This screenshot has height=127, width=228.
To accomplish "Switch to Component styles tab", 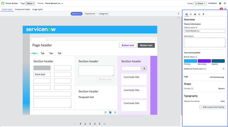I will [22, 9].
